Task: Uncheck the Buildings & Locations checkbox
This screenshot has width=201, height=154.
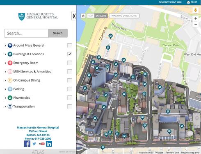Action: tap(70, 54)
